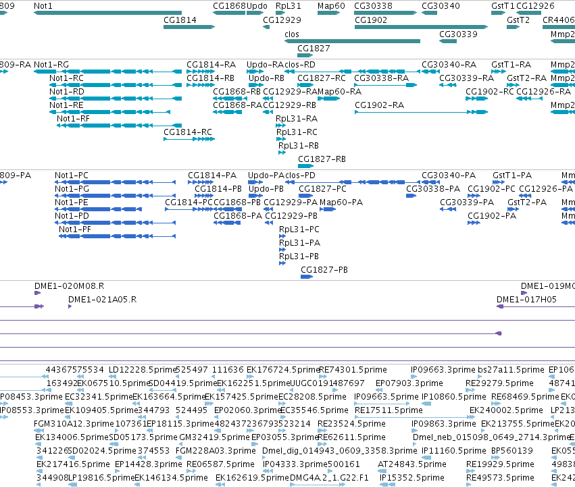Select the CG30340 gene feature
The image size is (575, 488).
pos(429,13)
